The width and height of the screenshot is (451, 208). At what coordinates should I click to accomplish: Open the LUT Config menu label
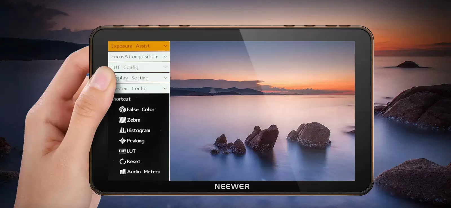click(125, 67)
